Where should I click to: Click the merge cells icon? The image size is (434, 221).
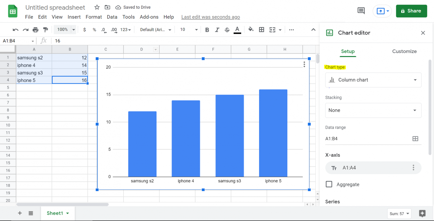(x=272, y=30)
